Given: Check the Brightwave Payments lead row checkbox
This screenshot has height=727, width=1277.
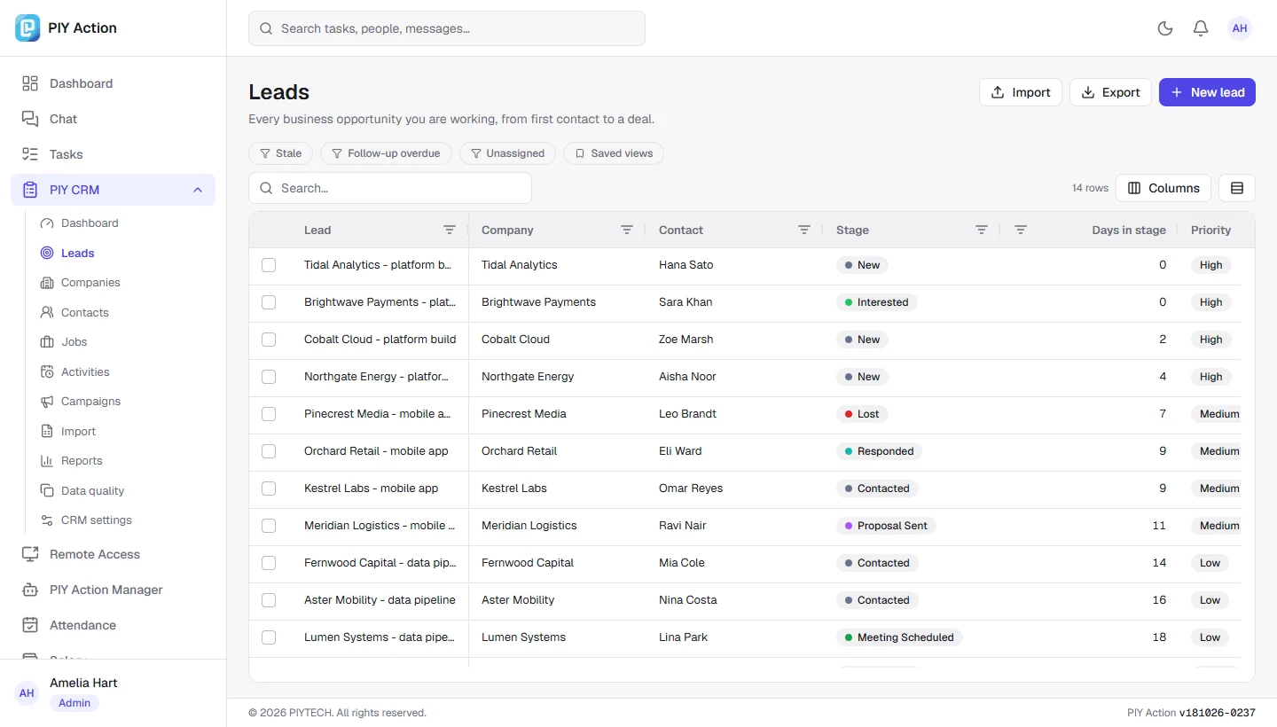Looking at the screenshot, I should click(269, 302).
